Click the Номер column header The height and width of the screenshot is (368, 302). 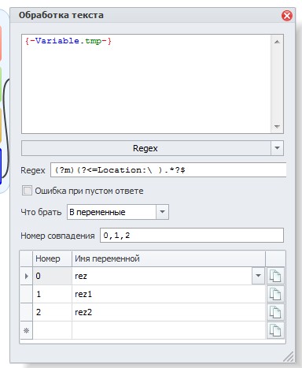pyautogui.click(x=52, y=258)
